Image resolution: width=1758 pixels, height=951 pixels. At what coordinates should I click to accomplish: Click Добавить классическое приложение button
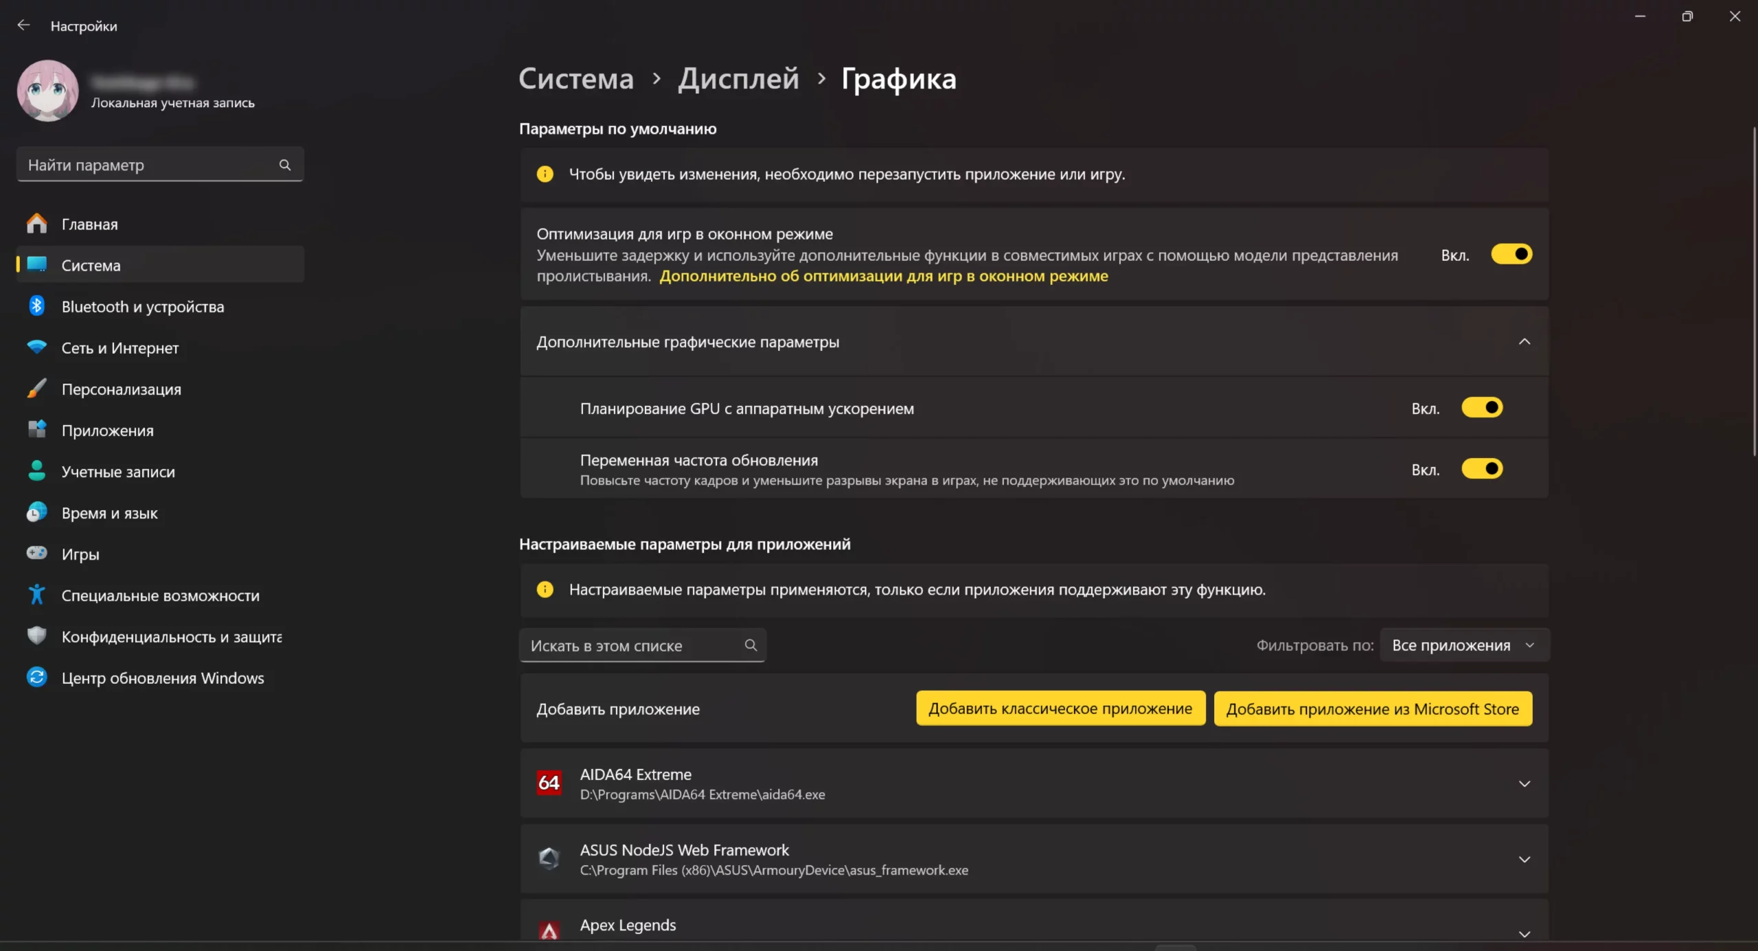1060,709
